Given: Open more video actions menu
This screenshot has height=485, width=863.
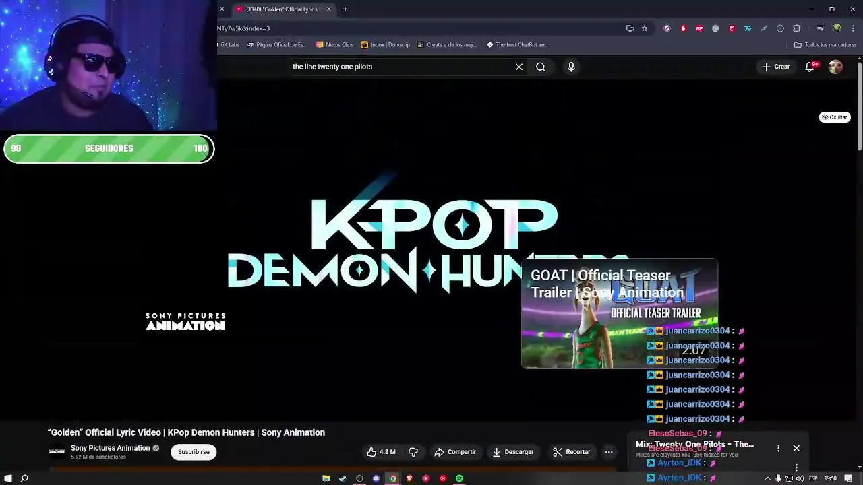Looking at the screenshot, I should [609, 452].
